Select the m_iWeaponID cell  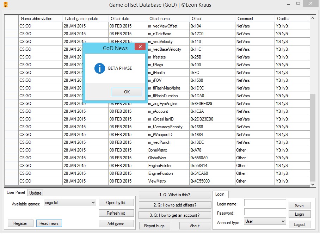[168, 135]
